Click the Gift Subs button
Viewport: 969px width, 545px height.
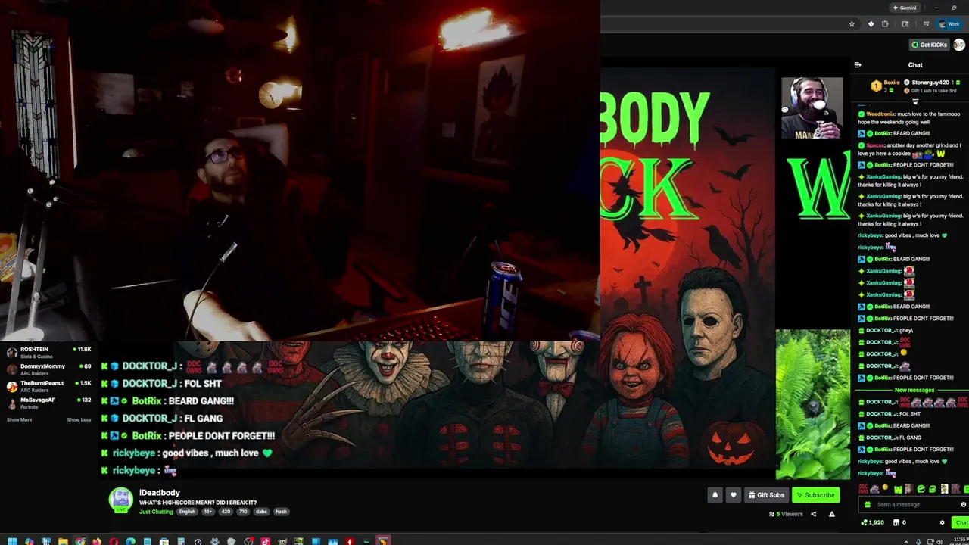click(766, 495)
